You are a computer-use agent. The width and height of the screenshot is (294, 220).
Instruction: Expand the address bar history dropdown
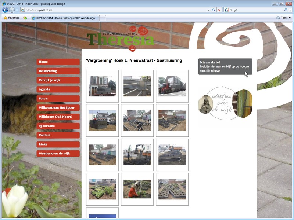pos(209,10)
